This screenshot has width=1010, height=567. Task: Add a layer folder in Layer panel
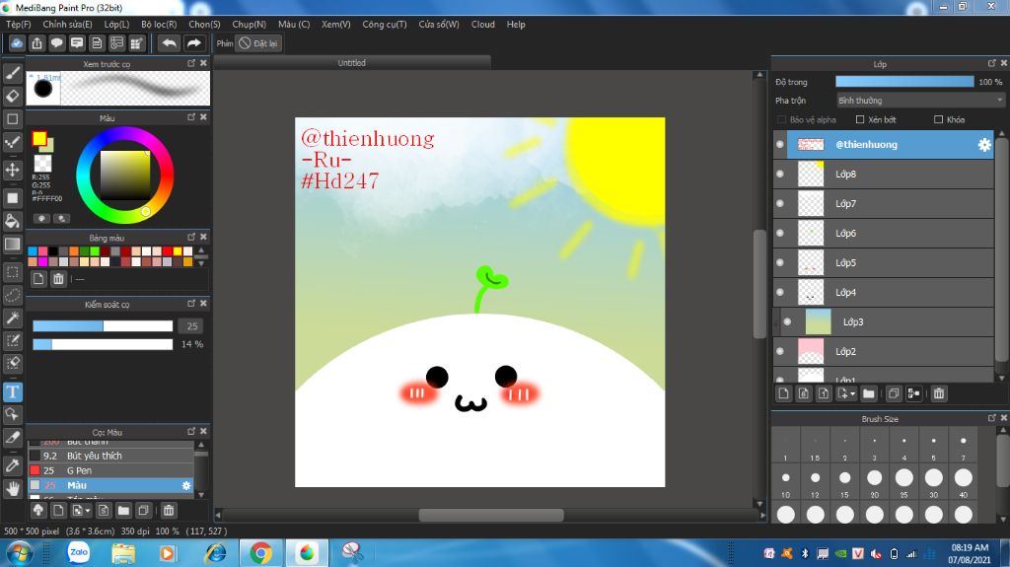[868, 393]
